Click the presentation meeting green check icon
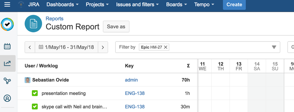 coord(35,93)
